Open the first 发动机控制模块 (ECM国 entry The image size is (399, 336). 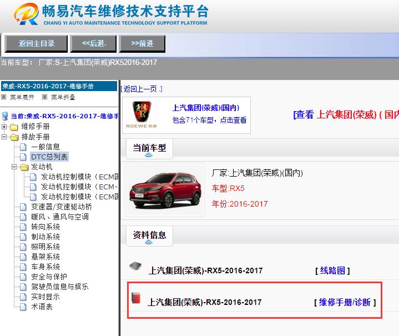80,177
